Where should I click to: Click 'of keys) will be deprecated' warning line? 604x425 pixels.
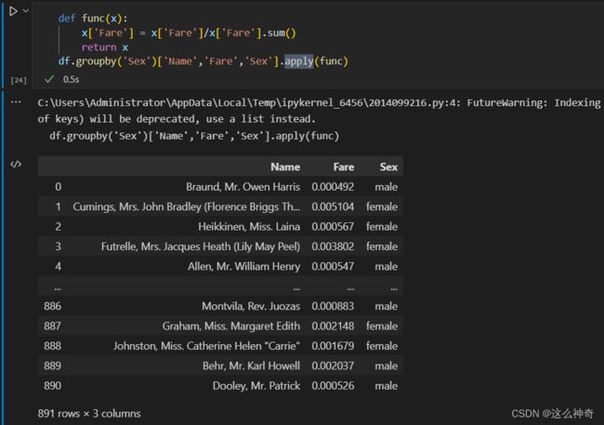177,119
